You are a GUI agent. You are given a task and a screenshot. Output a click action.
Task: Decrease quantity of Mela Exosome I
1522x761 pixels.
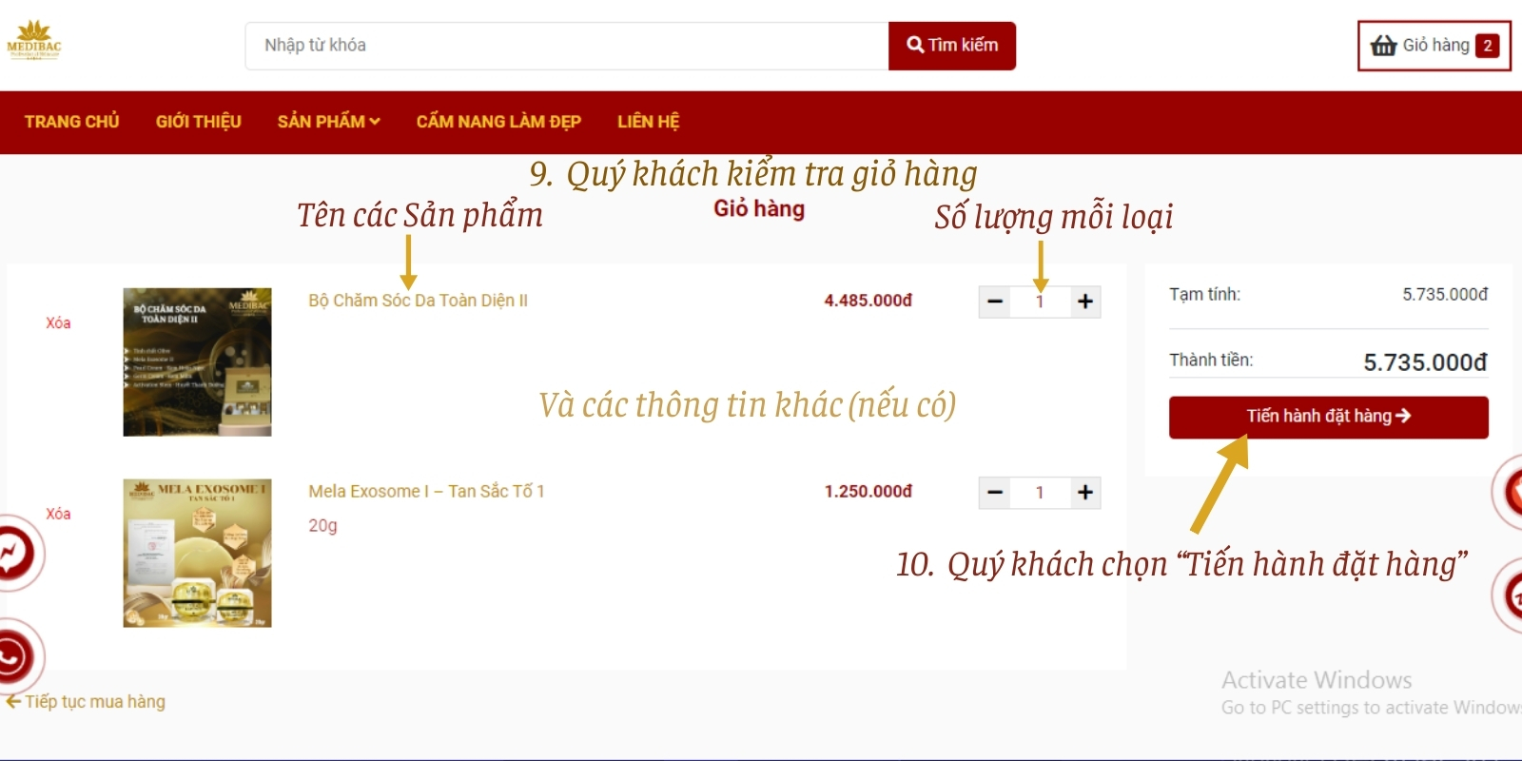[x=995, y=493]
